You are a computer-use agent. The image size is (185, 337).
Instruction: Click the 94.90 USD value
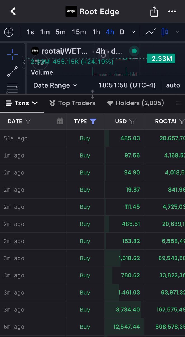click(x=132, y=172)
